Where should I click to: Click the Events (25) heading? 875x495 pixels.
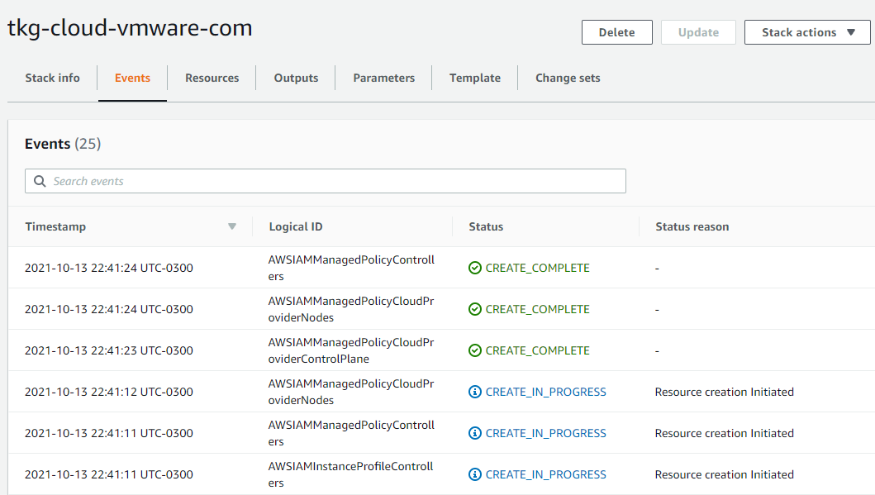[63, 144]
